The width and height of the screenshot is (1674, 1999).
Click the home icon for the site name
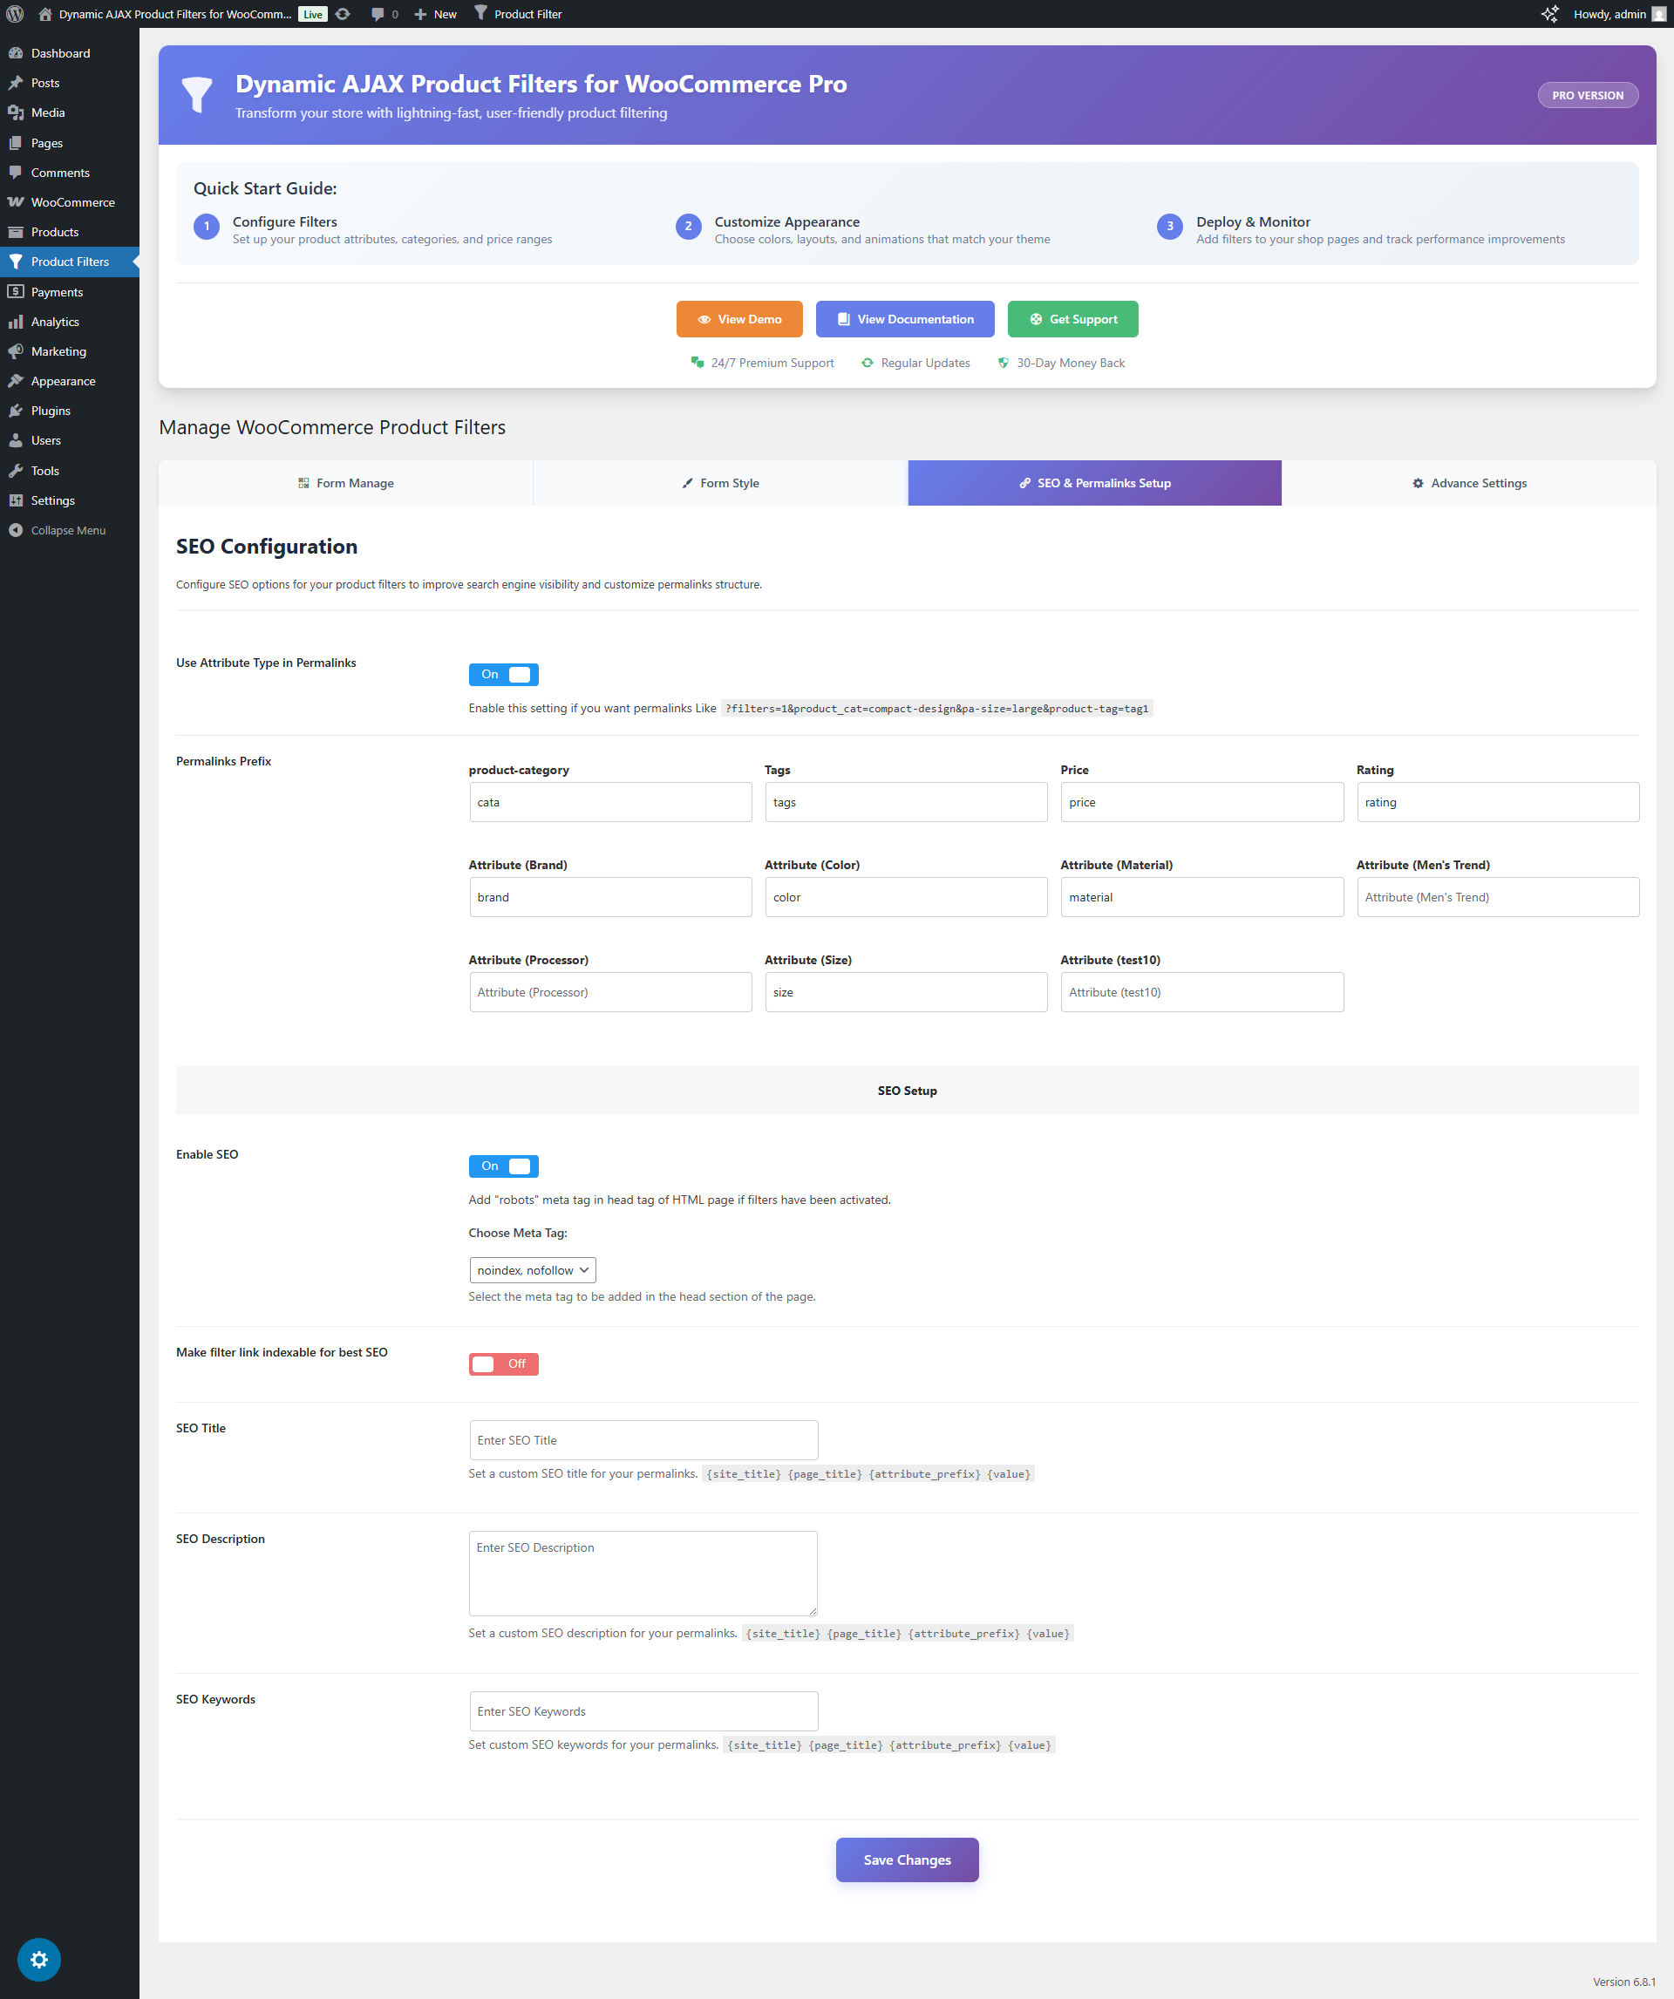(44, 14)
